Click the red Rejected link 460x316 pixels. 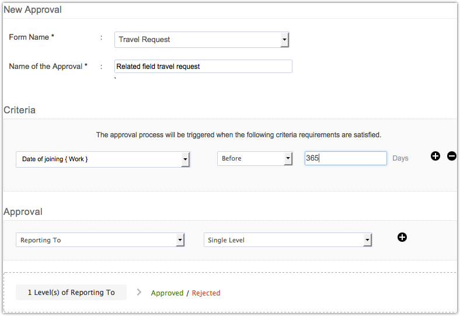(206, 293)
